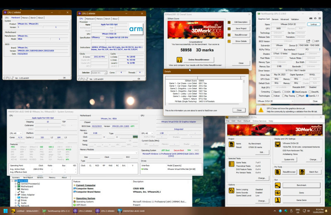Screen dimensions: 331x215
Task: Expand the Central Processor(s) tree node
Action: 16,184
